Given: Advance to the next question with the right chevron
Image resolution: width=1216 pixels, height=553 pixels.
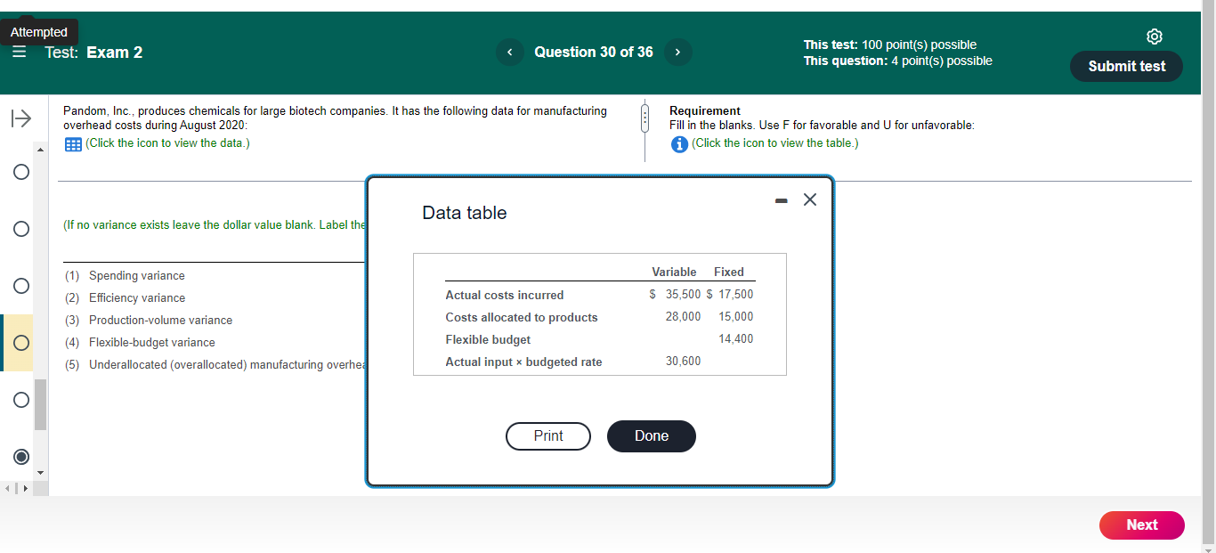Looking at the screenshot, I should 677,52.
